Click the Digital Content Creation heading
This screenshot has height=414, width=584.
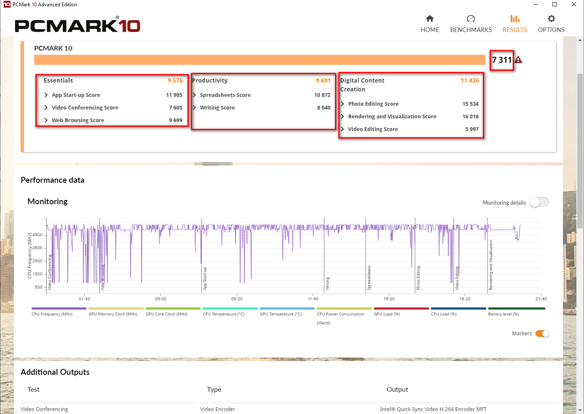[362, 85]
